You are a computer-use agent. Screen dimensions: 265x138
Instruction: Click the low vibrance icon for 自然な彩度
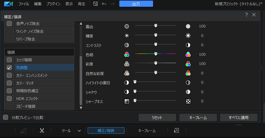[x=126, y=73]
